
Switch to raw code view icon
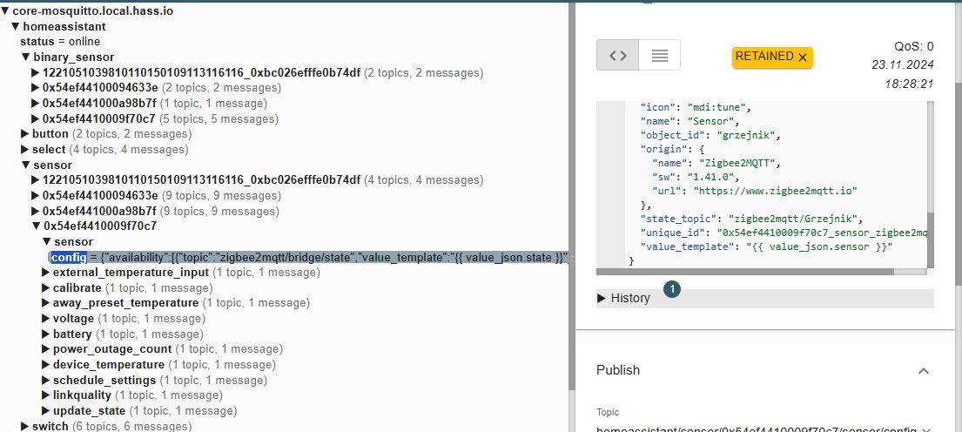[618, 55]
